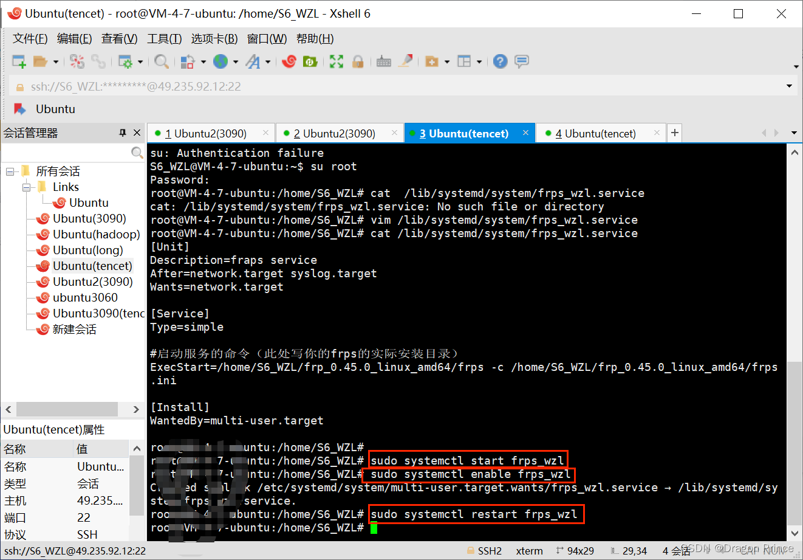Toggle full screen with green arrows icon
The image size is (803, 560).
click(337, 61)
